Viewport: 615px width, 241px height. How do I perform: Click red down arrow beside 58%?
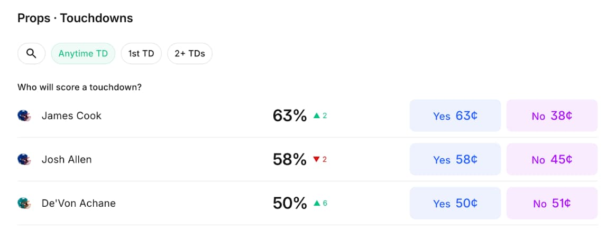tap(317, 159)
